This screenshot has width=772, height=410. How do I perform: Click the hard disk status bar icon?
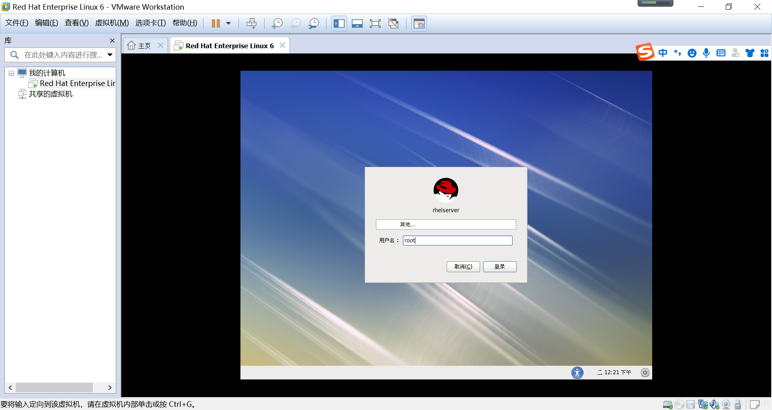tap(667, 404)
